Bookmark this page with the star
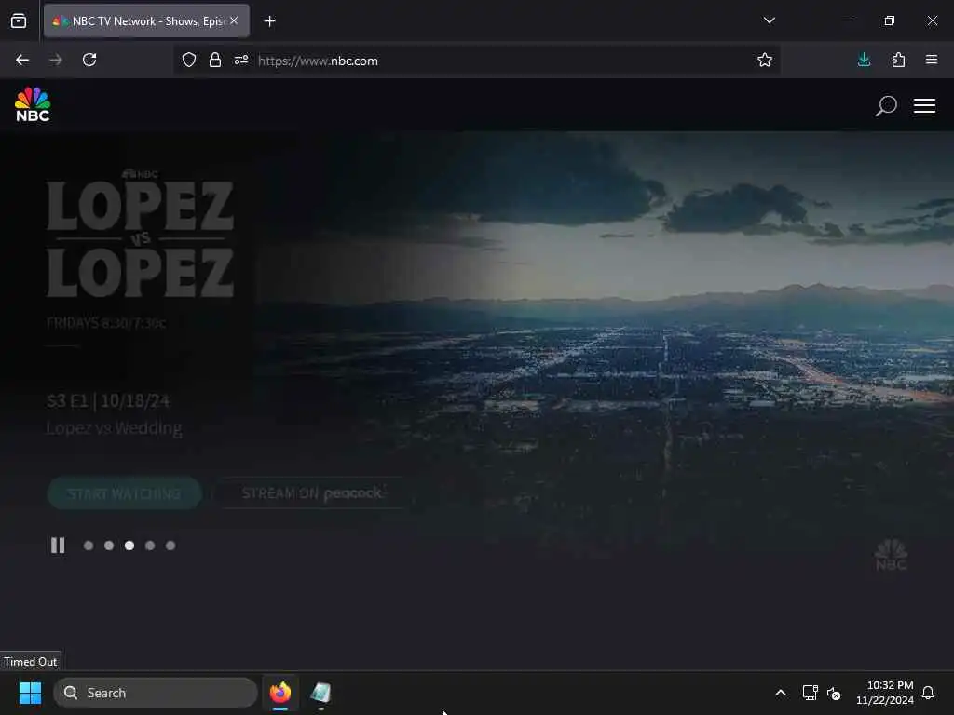954x715 pixels. [x=765, y=60]
